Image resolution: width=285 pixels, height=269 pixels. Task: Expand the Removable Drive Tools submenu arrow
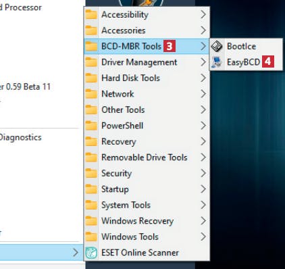tap(203, 157)
